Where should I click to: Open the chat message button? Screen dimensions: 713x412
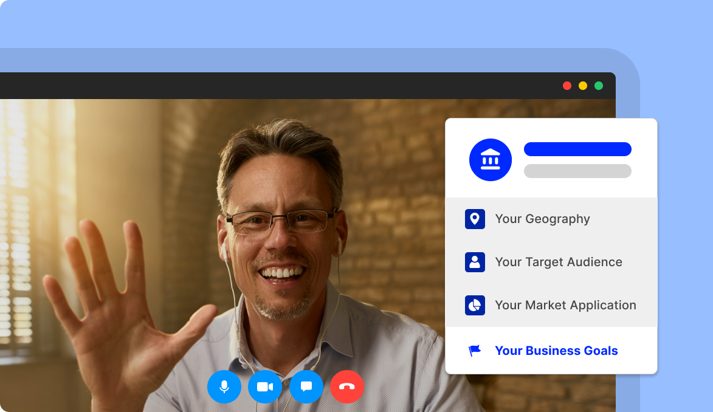point(306,386)
